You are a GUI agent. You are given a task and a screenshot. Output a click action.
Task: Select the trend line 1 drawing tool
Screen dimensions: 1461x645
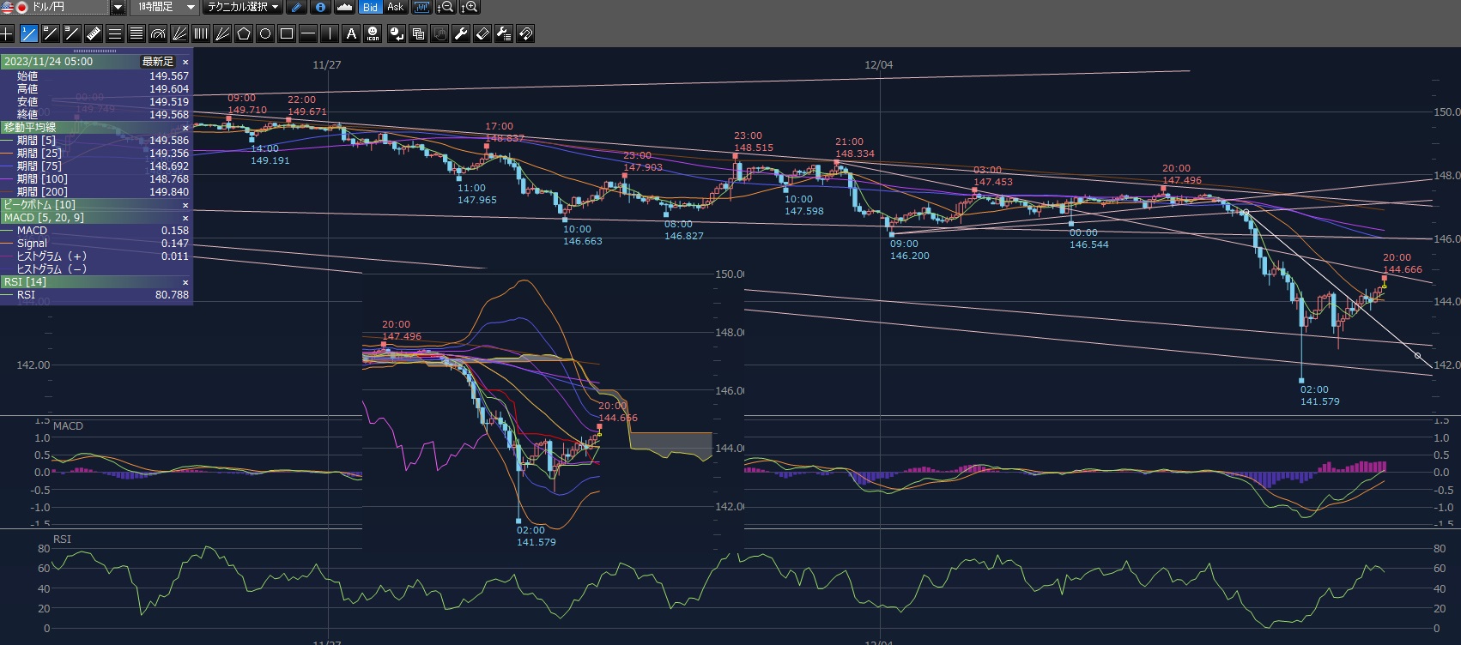point(29,33)
